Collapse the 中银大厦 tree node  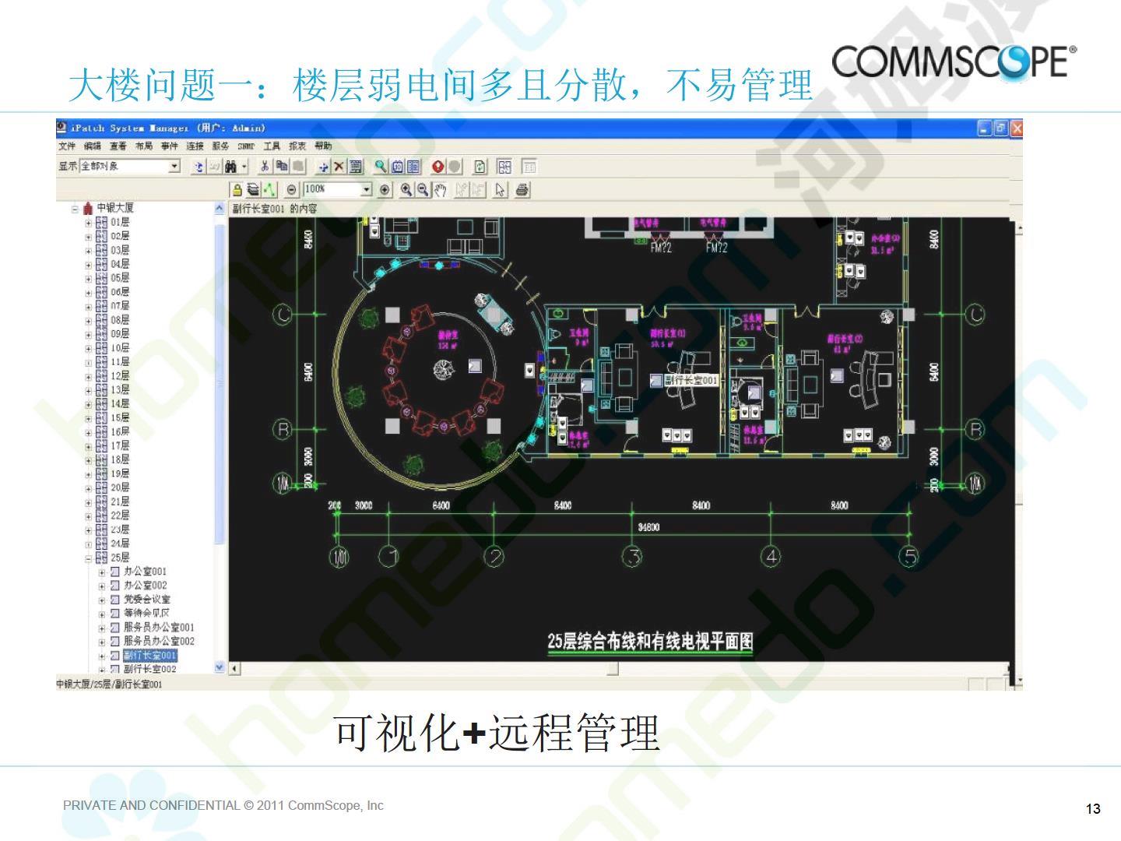[76, 209]
